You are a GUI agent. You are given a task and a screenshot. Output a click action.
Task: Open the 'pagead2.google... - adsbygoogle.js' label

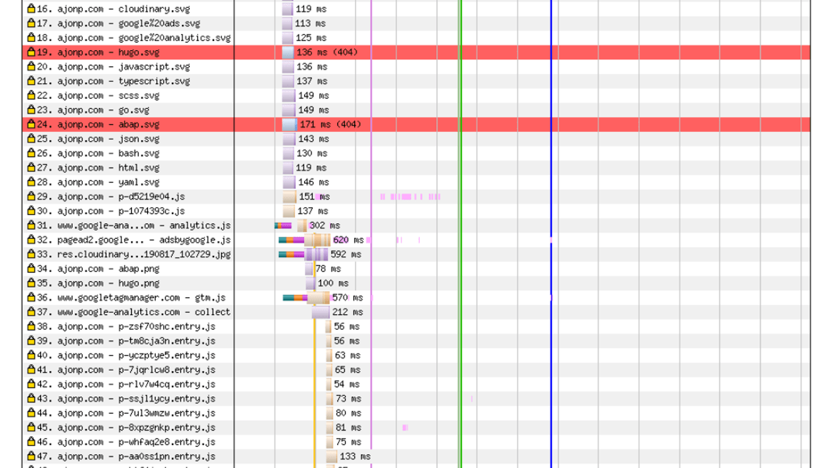(x=134, y=240)
